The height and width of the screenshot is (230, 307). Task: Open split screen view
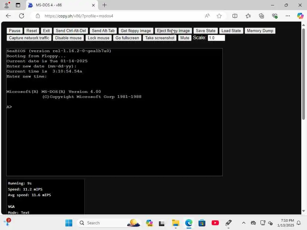(235, 16)
